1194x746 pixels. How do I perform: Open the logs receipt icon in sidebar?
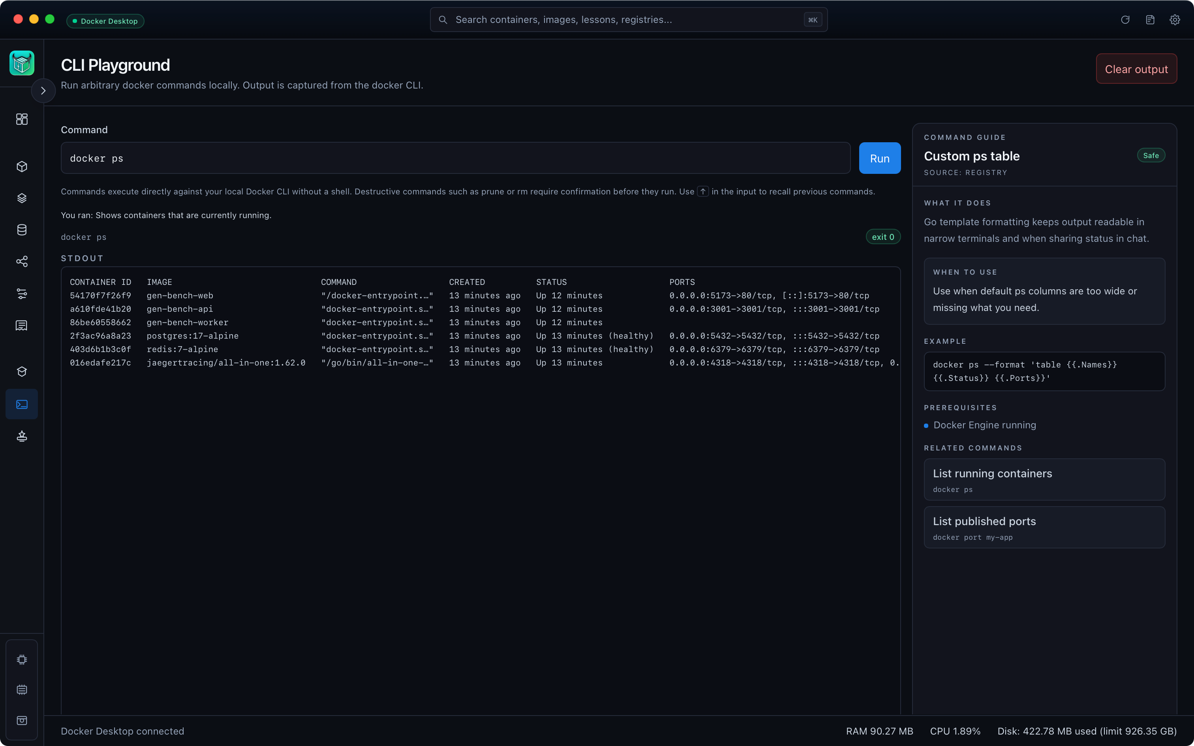(22, 325)
